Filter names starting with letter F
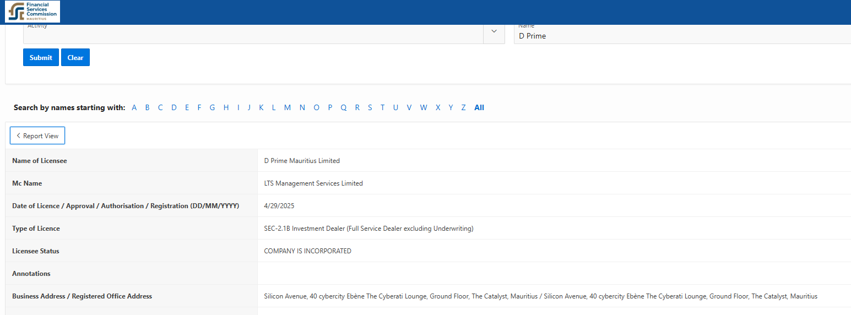The height and width of the screenshot is (315, 851). [199, 107]
